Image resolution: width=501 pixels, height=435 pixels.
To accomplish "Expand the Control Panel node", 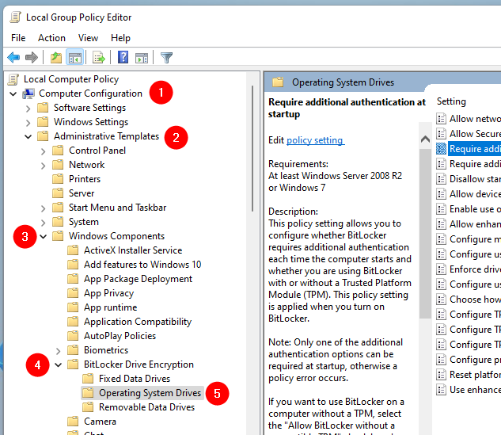I will (x=43, y=151).
